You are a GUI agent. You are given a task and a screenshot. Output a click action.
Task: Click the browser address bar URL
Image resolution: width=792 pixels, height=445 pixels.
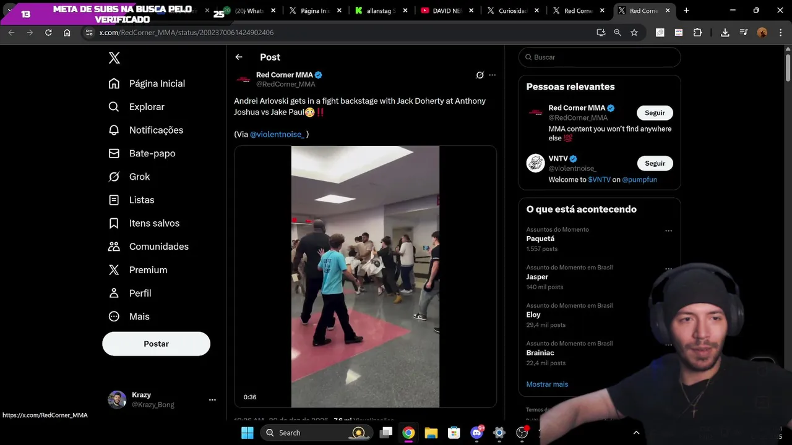[186, 32]
